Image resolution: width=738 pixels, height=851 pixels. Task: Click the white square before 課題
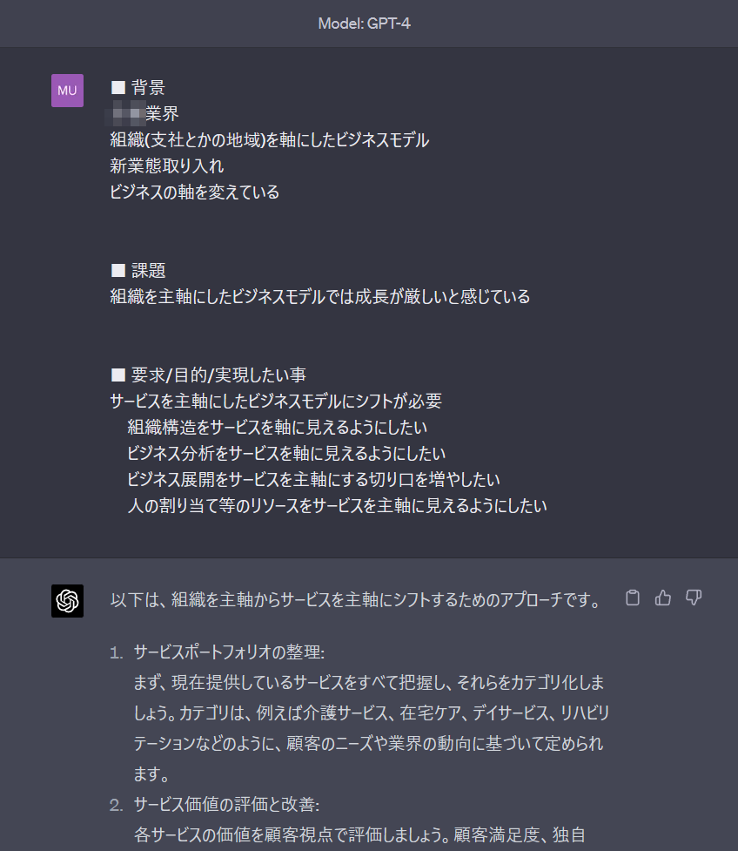pos(118,270)
